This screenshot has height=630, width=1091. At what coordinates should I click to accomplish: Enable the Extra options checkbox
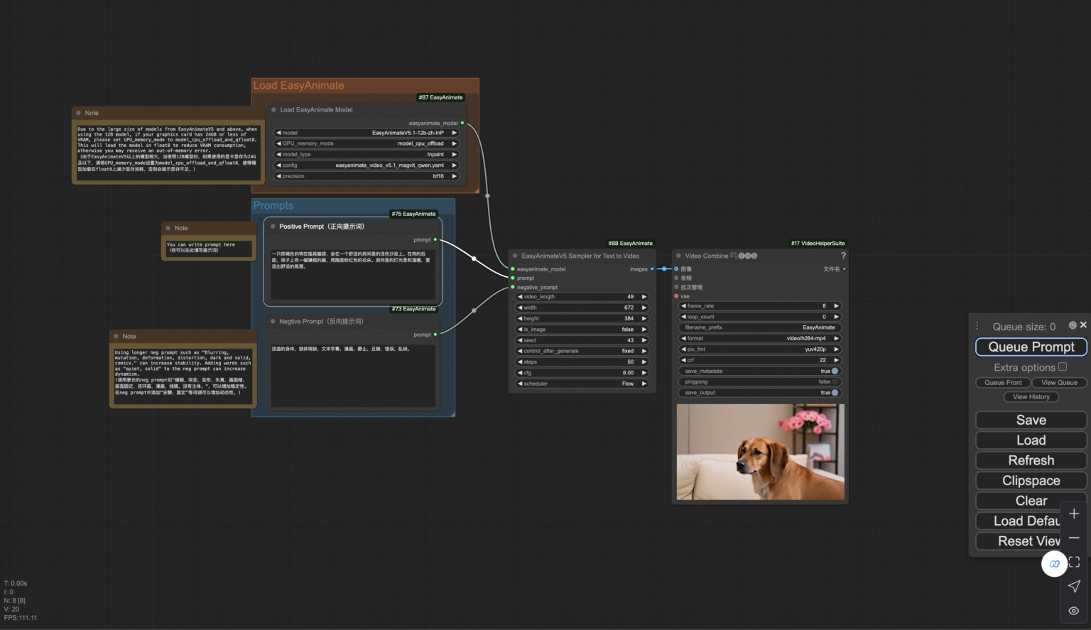coord(1062,366)
